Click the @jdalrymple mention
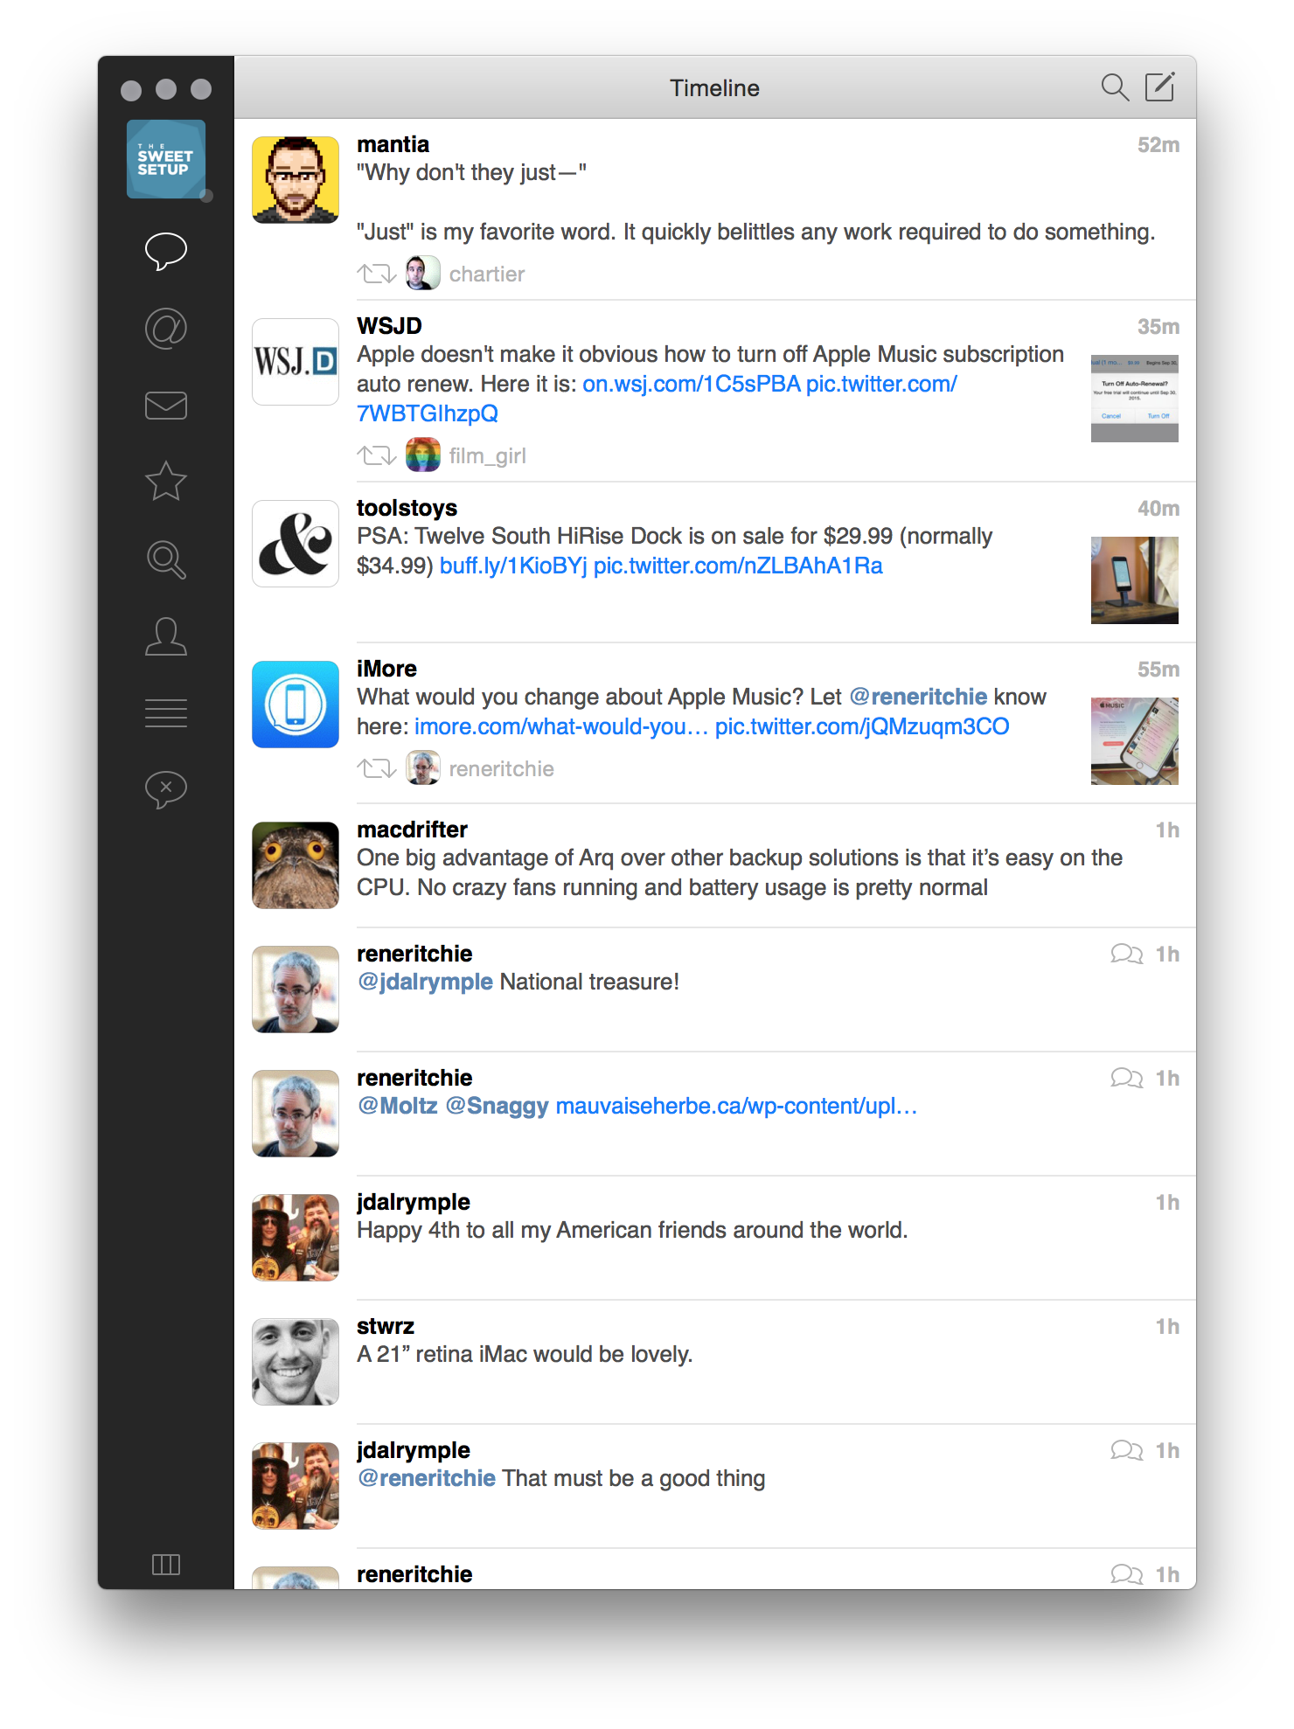Image resolution: width=1294 pixels, height=1729 pixels. pos(425,983)
